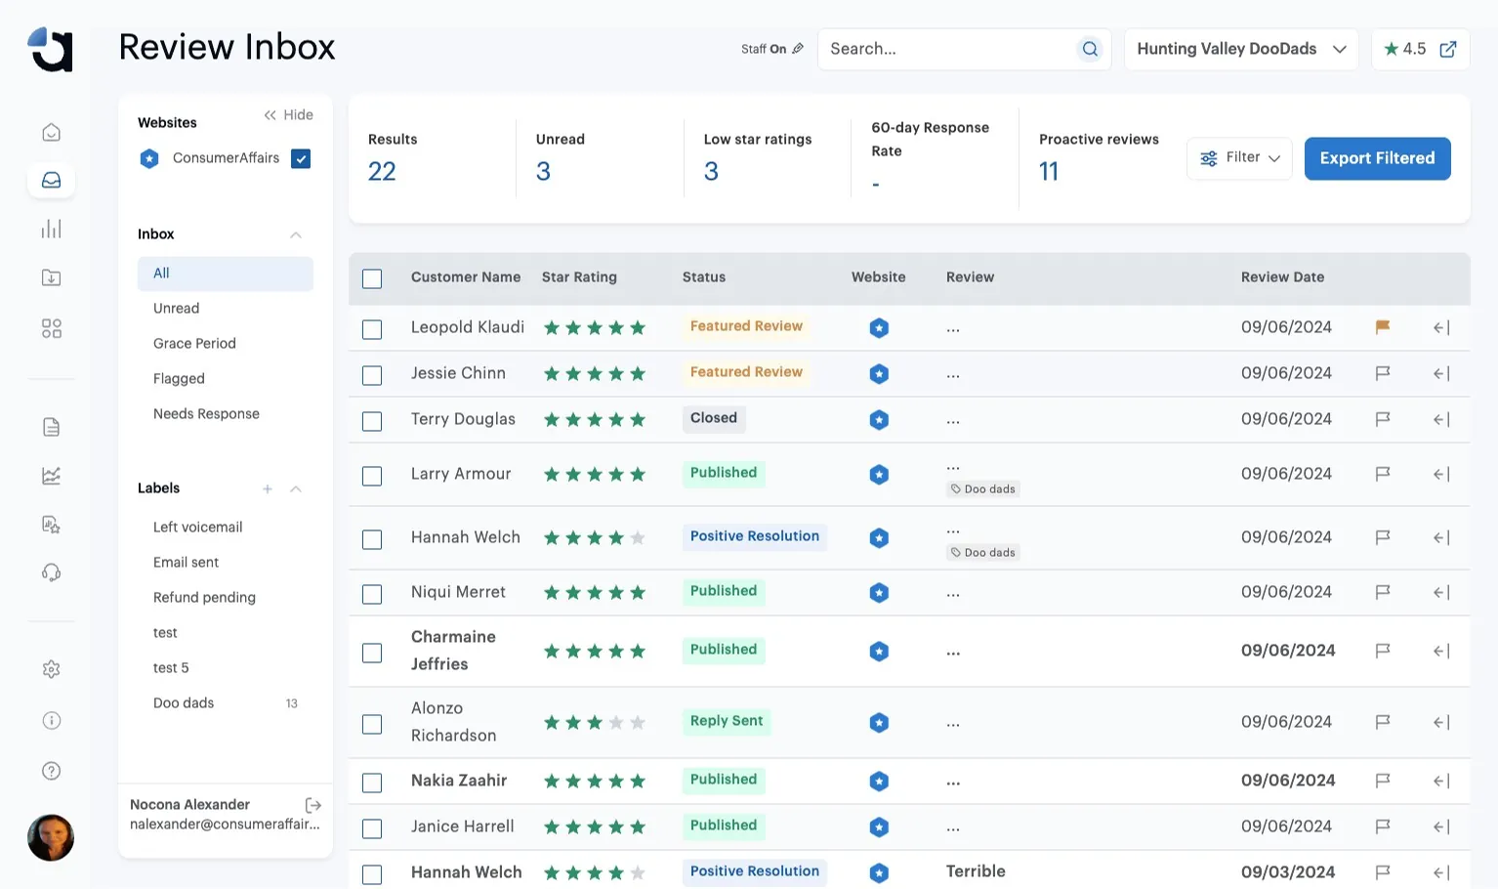Select the Larry Armour row checkbox

tap(372, 476)
